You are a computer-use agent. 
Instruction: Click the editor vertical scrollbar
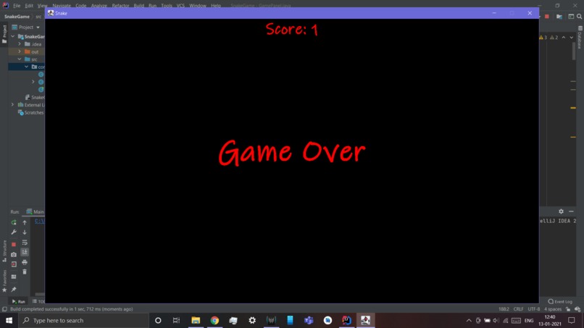(x=574, y=51)
